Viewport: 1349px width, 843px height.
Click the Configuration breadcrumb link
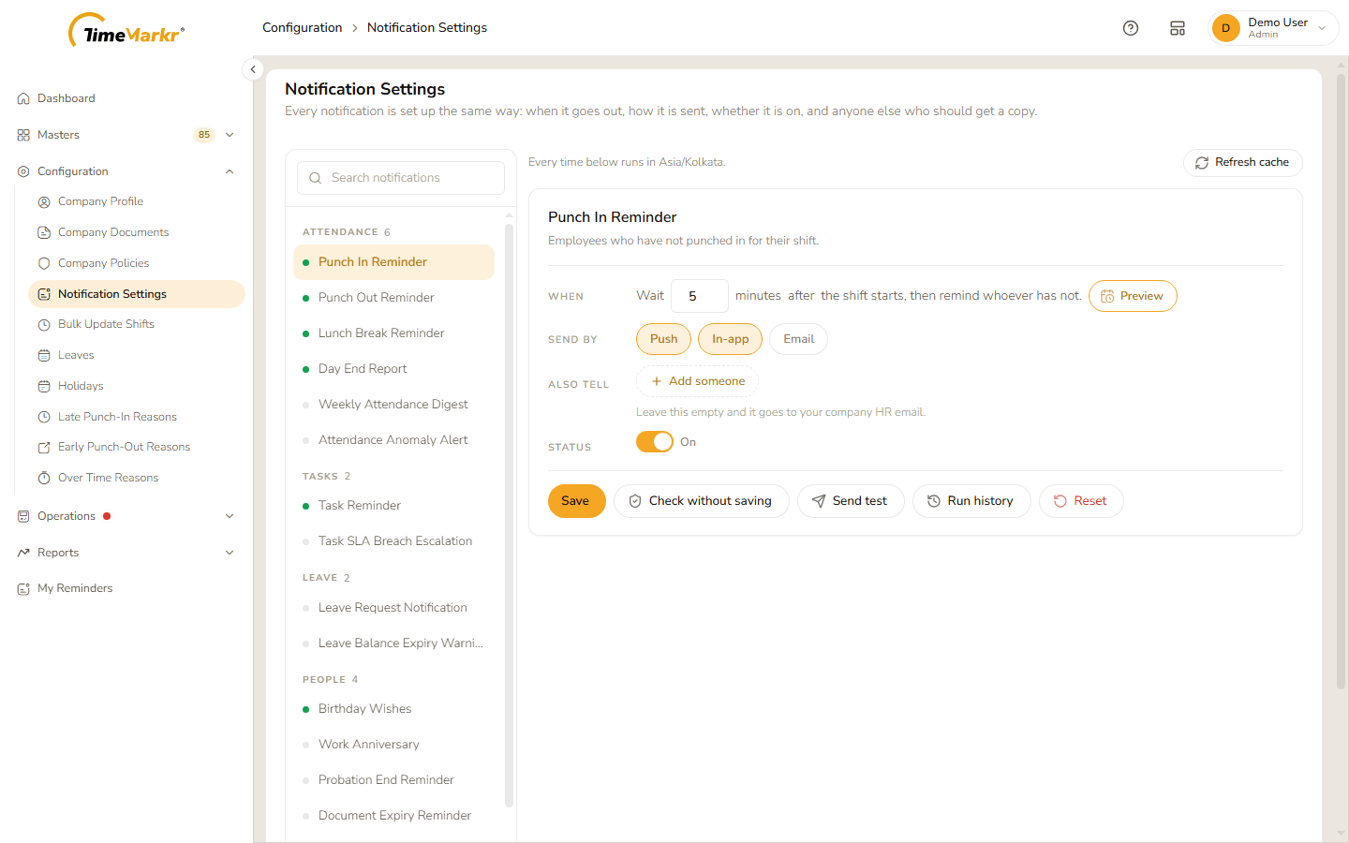(x=303, y=28)
